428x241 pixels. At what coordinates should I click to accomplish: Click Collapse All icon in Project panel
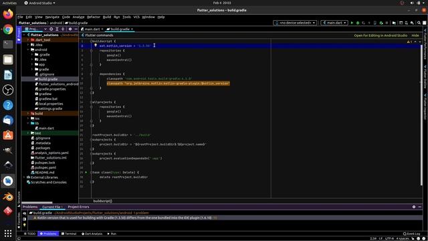coord(63,29)
